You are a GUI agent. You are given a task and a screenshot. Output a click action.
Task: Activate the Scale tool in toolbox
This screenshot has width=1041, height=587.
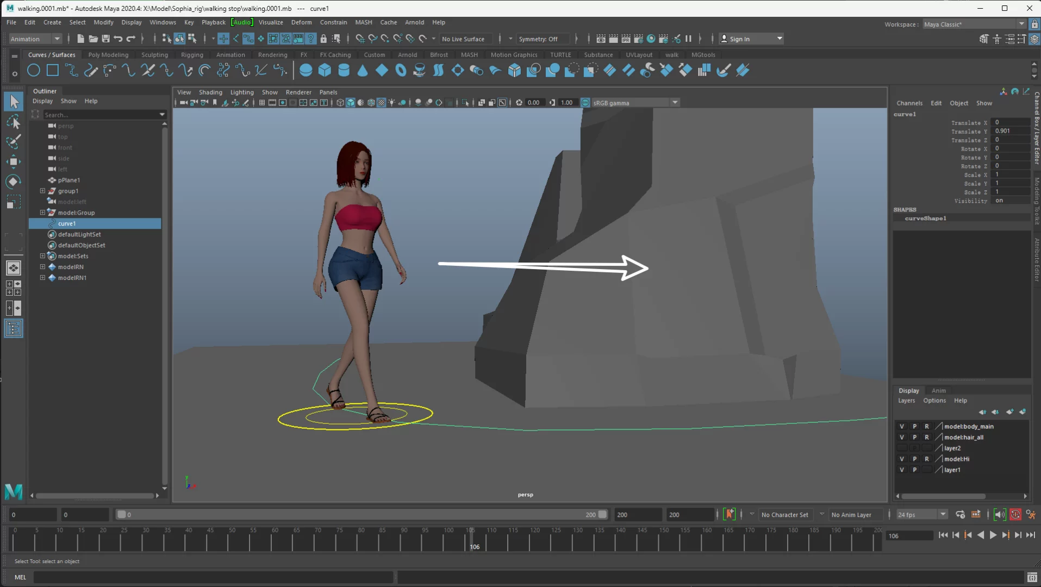[14, 202]
